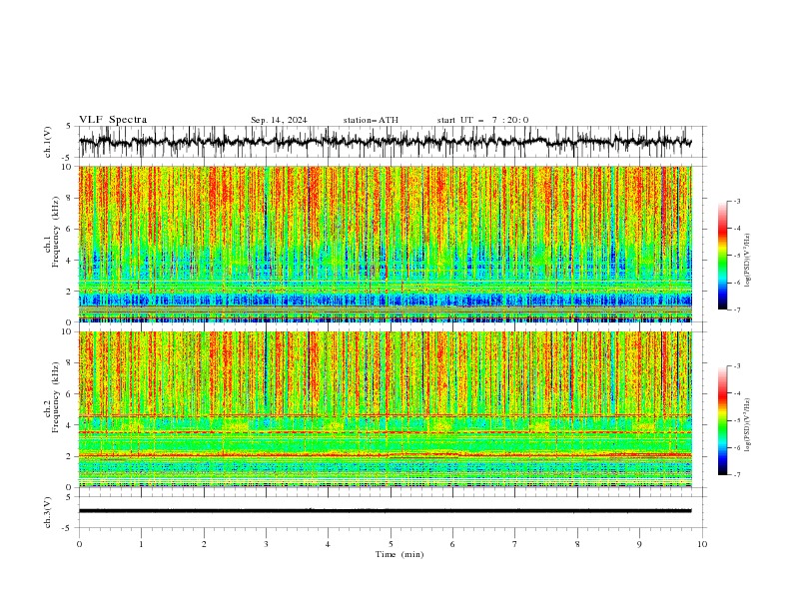Click the 'start UT = 7 :20: 0' text
The width and height of the screenshot is (791, 611).
tap(482, 120)
